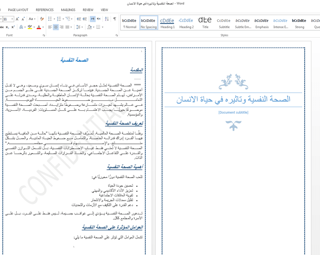Sort the selected text alphabetically

tap(107, 19)
